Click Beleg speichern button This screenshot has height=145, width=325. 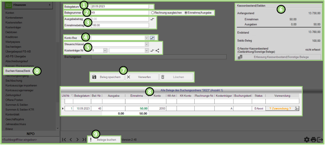(107, 77)
